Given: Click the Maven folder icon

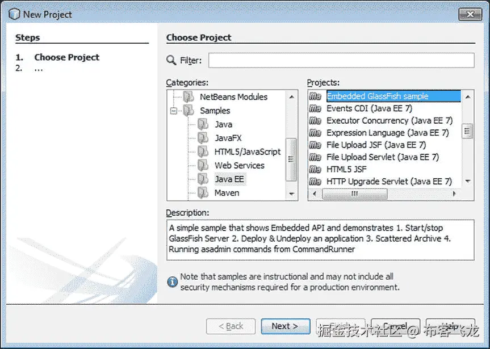Looking at the screenshot, I should (203, 193).
